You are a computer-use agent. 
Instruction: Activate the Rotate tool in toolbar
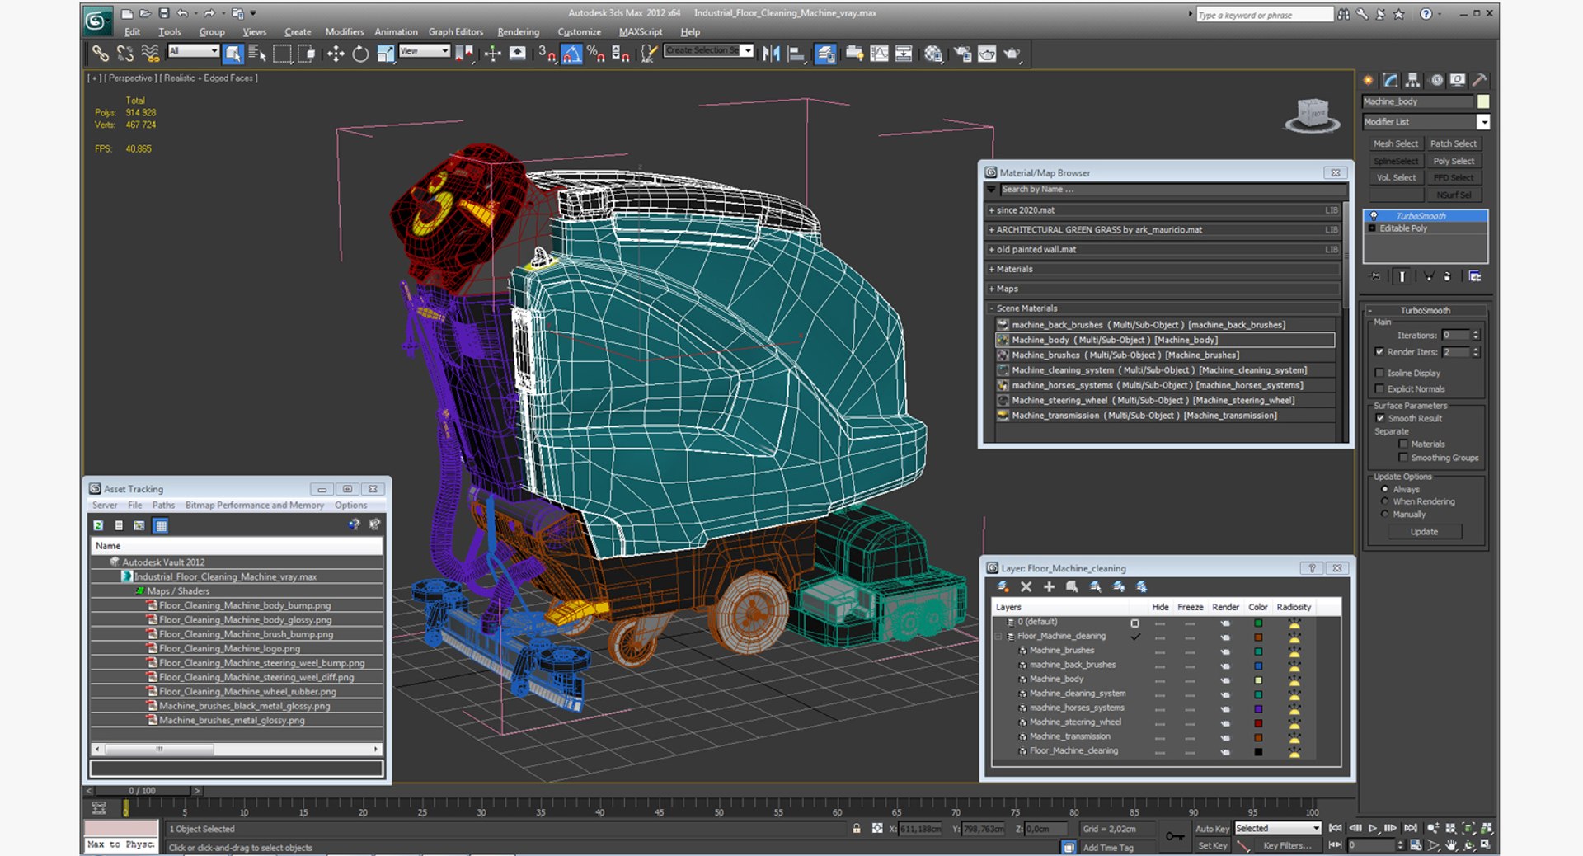(x=360, y=54)
